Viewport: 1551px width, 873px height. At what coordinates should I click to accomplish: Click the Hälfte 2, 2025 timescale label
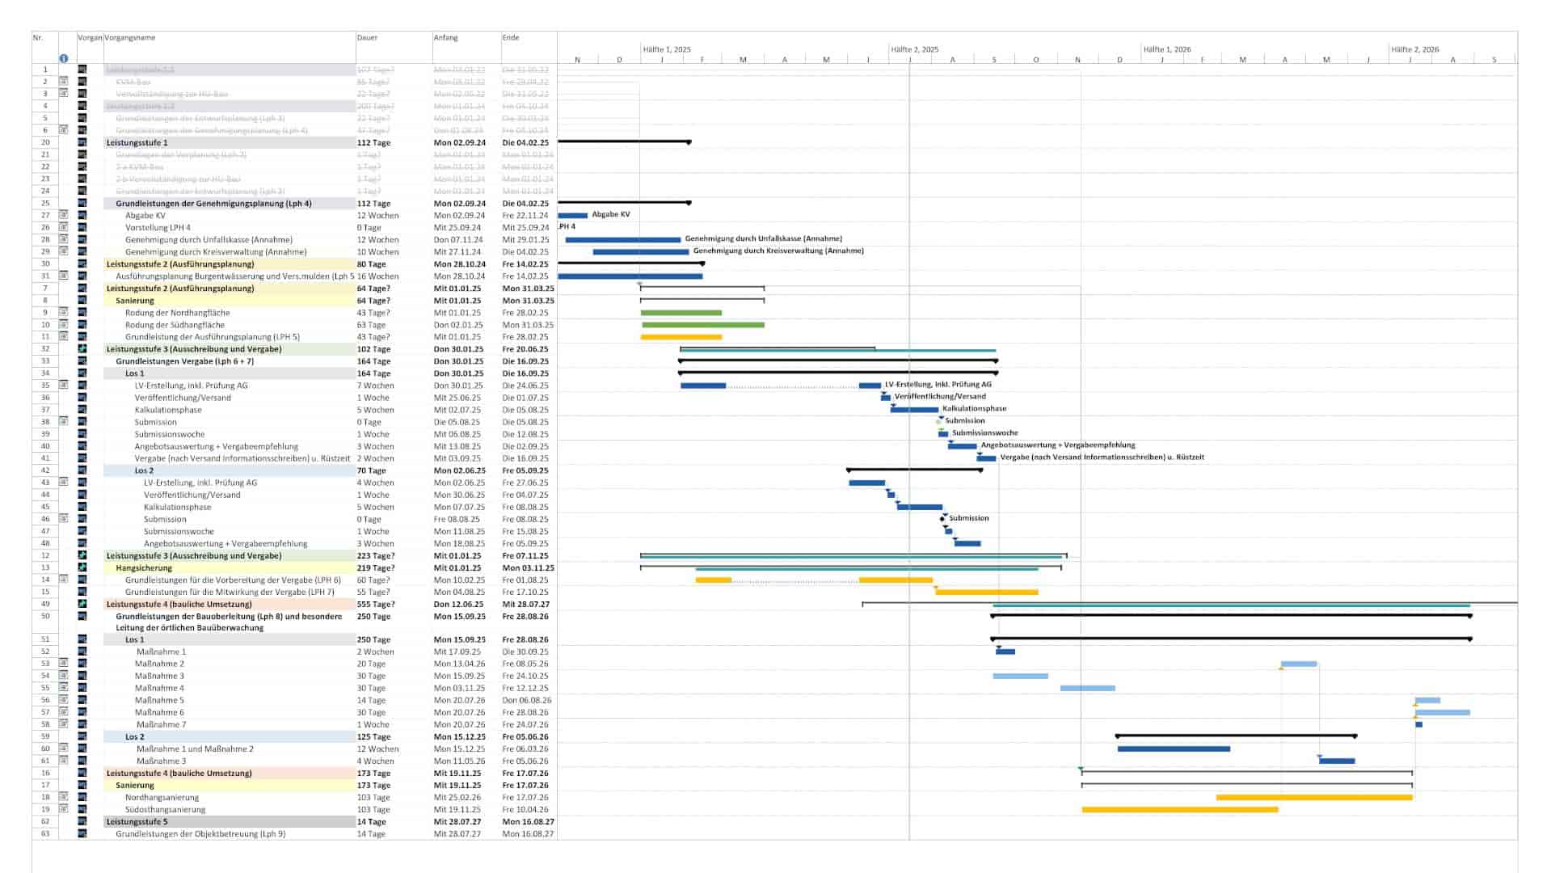pyautogui.click(x=914, y=49)
